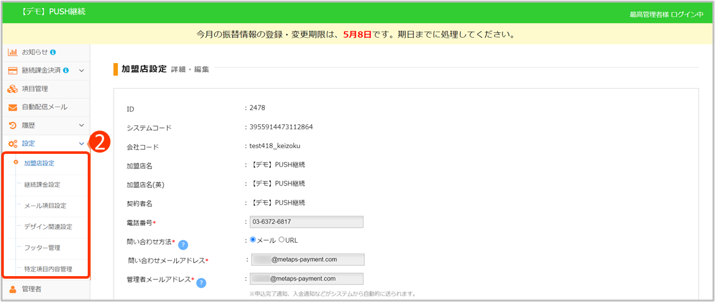The width and height of the screenshot is (715, 302).
Task: Click the 設定 gears icon
Action: point(12,144)
